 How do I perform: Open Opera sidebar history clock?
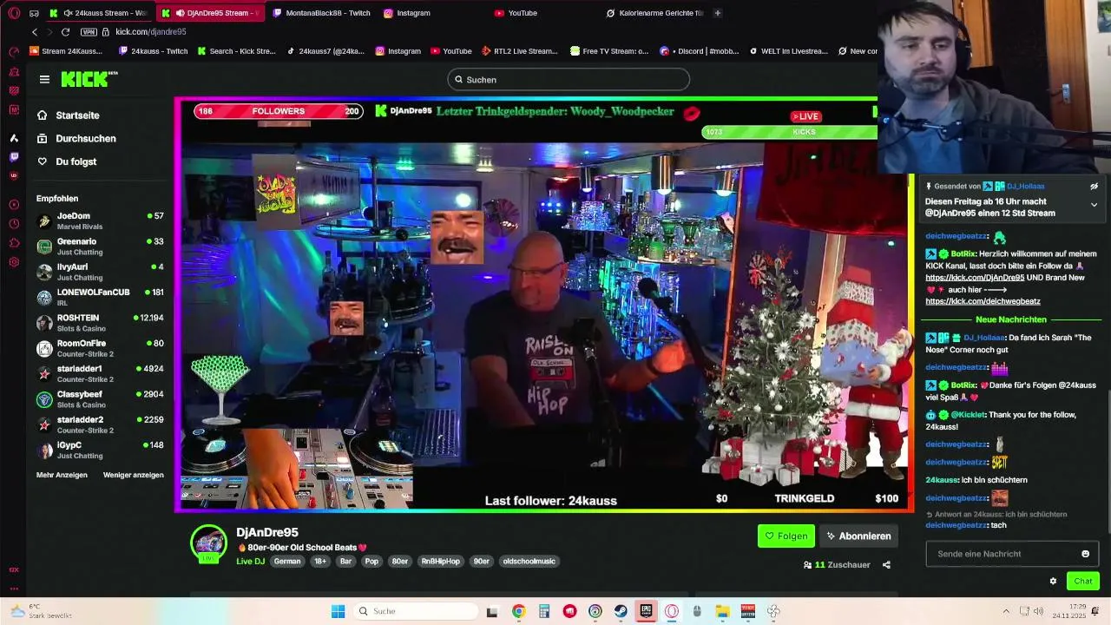[14, 224]
